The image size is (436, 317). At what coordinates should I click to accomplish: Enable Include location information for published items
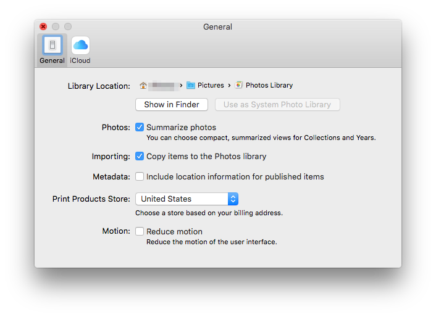(x=140, y=176)
